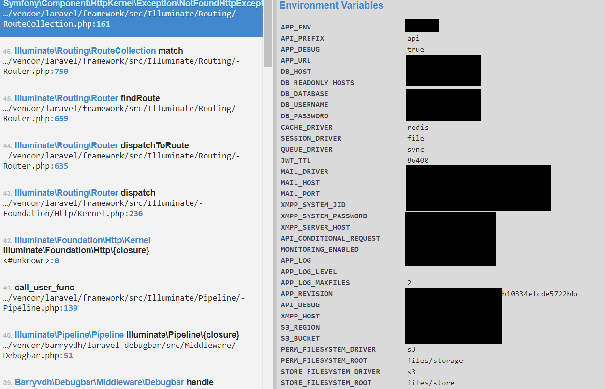Select the API_DEBUG variable name

coord(300,305)
